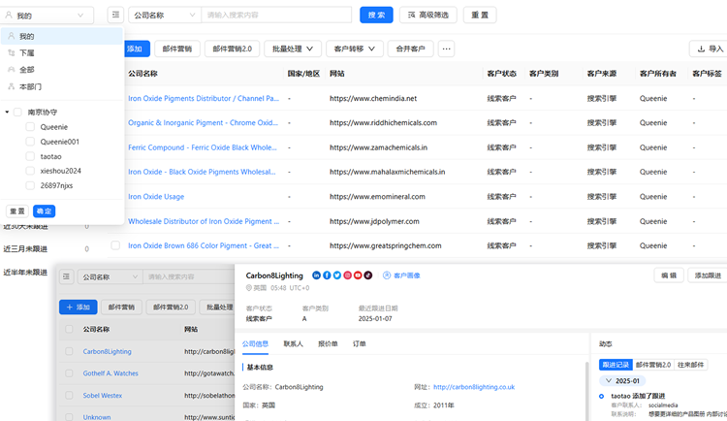Toggle the sidebar collapse icon beside 公司名称 search
The image size is (727, 421).
115,15
